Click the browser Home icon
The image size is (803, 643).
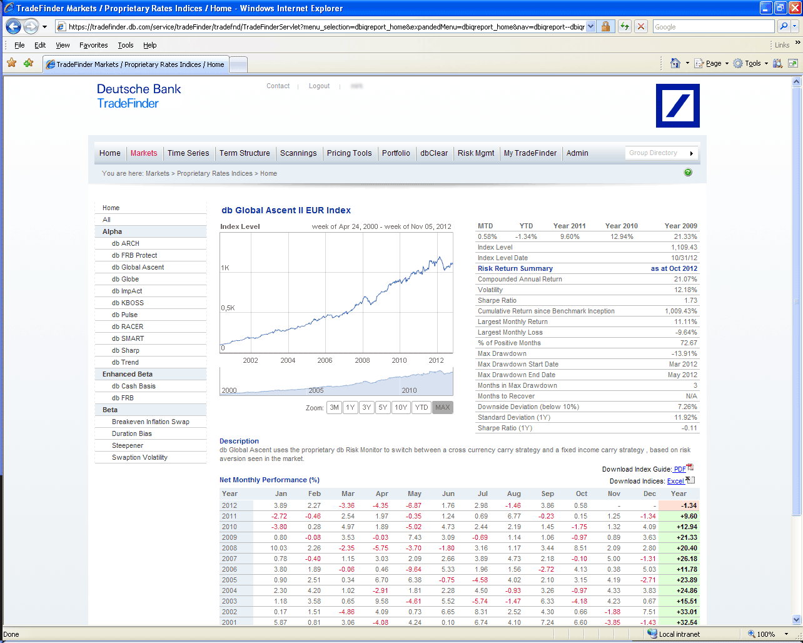(x=675, y=63)
